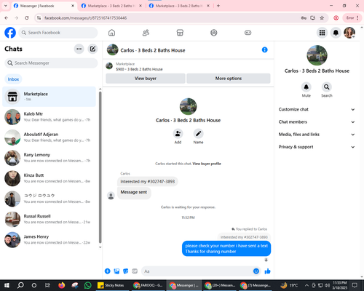
Task: Select the Inbox filter tab
Action: click(13, 79)
